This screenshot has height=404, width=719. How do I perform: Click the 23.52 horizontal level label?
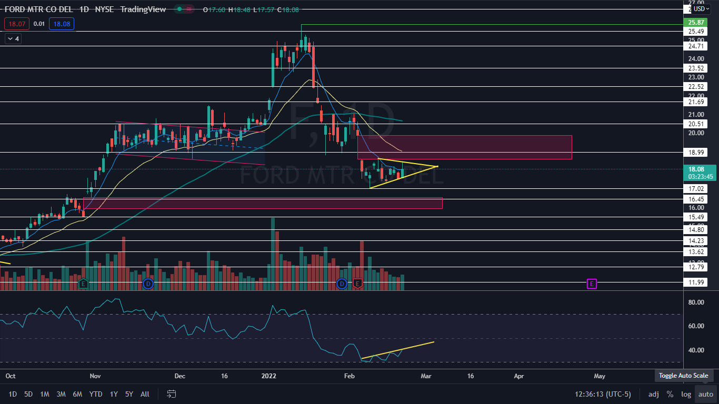coord(696,68)
